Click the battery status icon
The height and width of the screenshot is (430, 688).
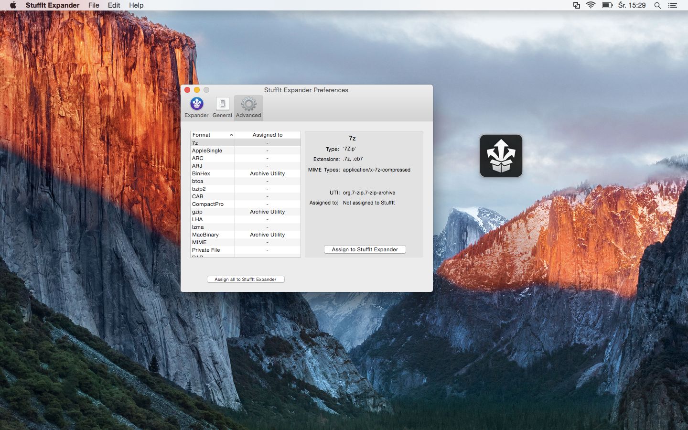click(x=607, y=5)
